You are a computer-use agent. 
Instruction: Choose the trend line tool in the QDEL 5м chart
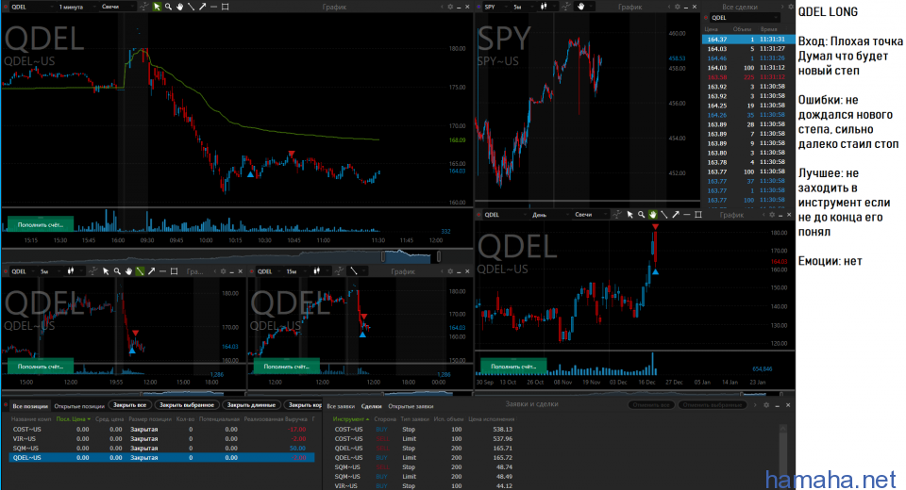(140, 271)
